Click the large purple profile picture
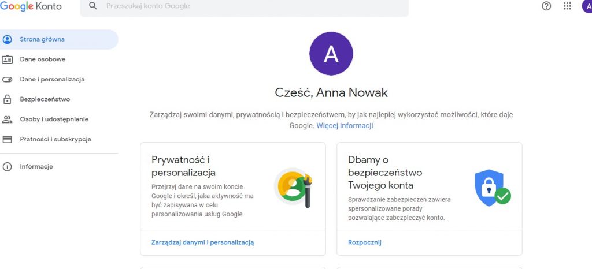This screenshot has height=269, width=592. (331, 54)
